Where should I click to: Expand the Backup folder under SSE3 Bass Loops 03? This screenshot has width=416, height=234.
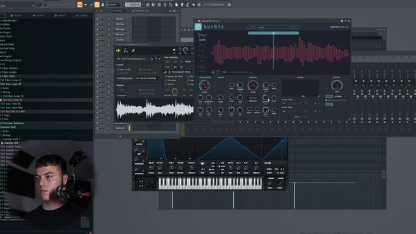(6, 92)
